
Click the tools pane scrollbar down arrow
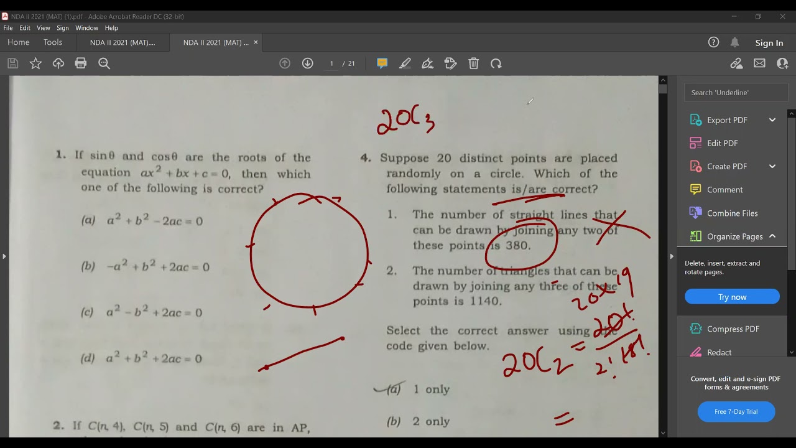click(x=792, y=352)
